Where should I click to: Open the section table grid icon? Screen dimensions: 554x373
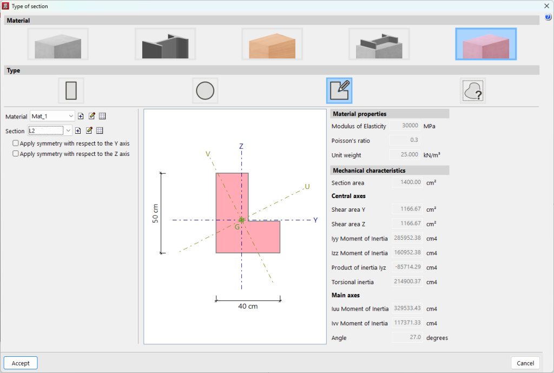(x=100, y=130)
